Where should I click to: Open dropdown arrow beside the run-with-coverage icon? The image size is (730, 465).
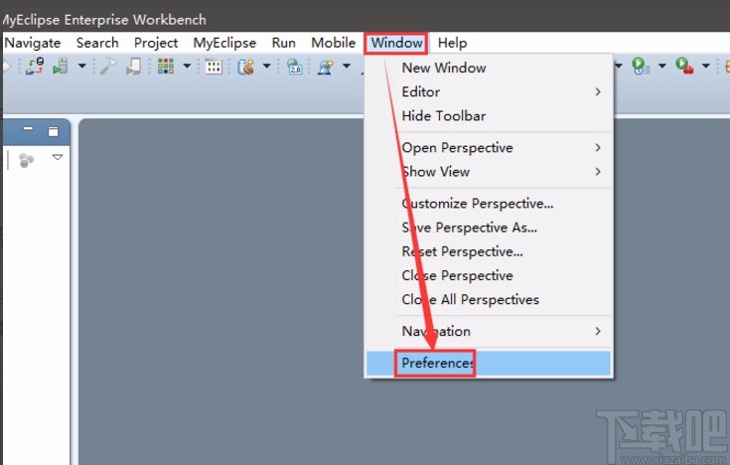point(662,67)
